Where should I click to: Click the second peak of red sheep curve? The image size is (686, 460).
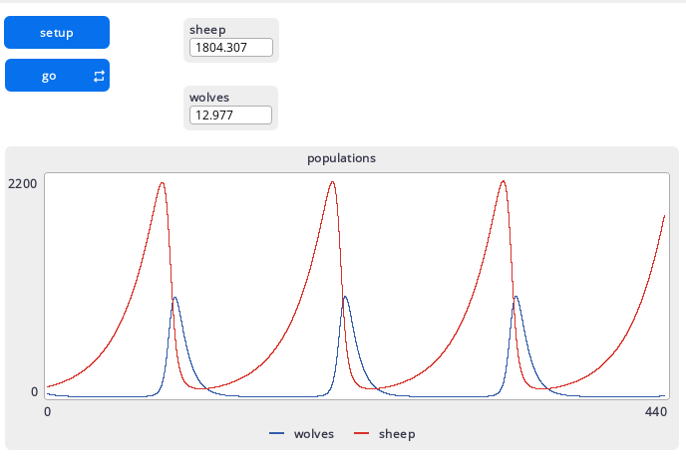[x=332, y=181]
